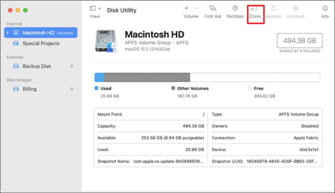This screenshot has width=335, height=193.
Task: Click the 'SHARED BY 6 VOLUMES' label
Action: (299, 51)
